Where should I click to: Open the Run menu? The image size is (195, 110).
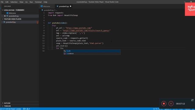pyautogui.click(x=31, y=2)
